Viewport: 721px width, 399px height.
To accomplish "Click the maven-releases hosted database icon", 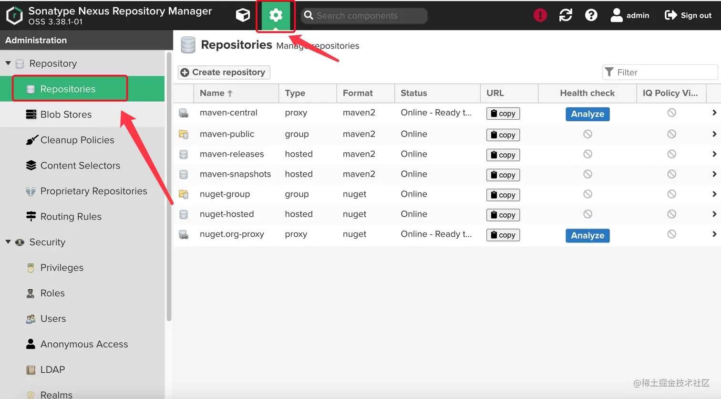I will pos(184,155).
